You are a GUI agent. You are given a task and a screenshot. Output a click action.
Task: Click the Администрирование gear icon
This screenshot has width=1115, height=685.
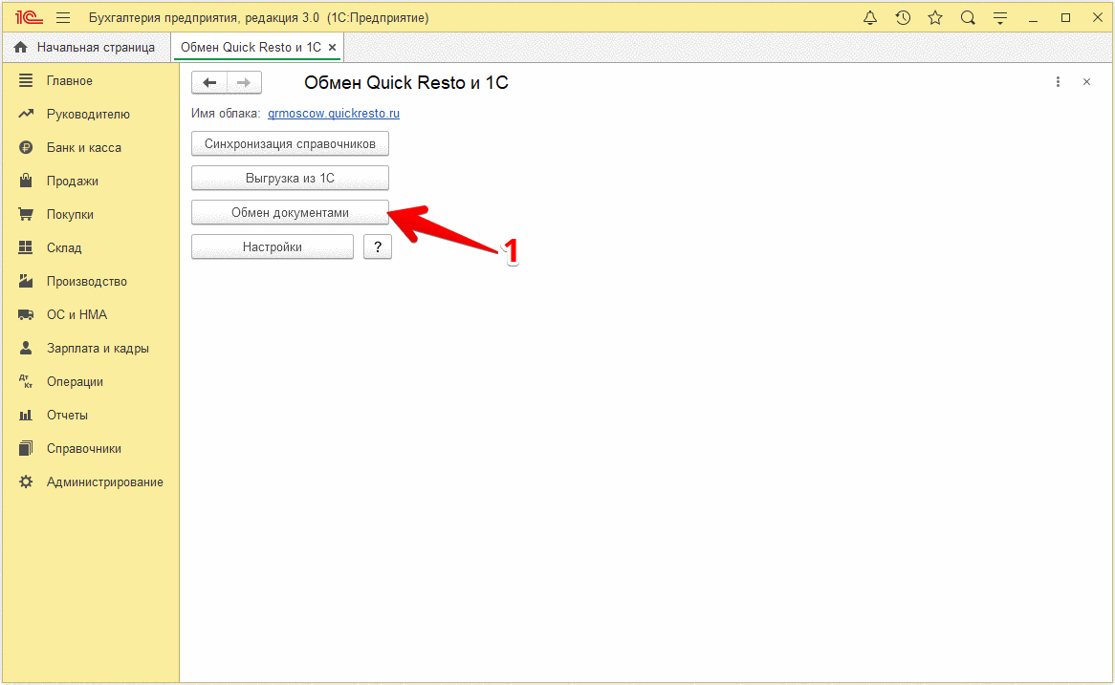[26, 482]
